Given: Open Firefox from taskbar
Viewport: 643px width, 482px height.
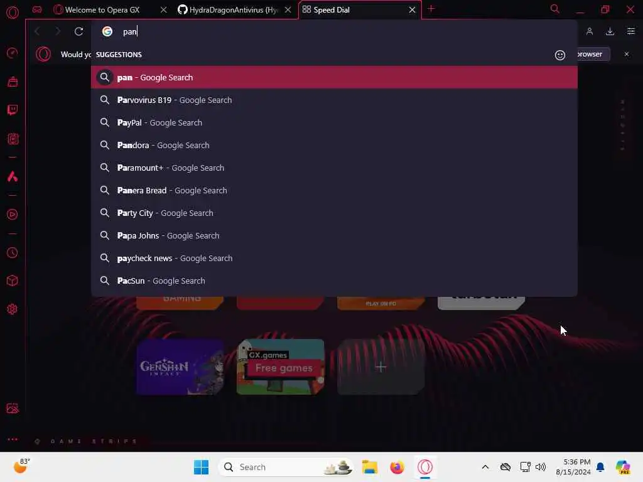Looking at the screenshot, I should point(397,467).
